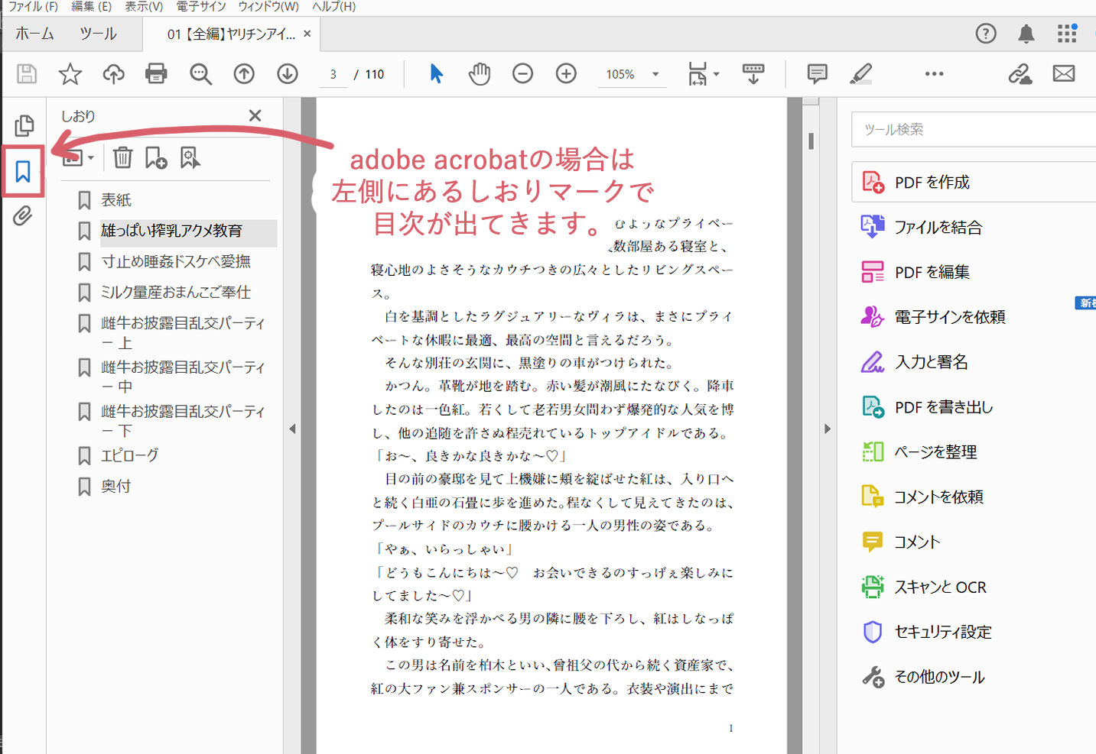The width and height of the screenshot is (1096, 754).
Task: Find current bookmark icon
Action: click(x=190, y=158)
